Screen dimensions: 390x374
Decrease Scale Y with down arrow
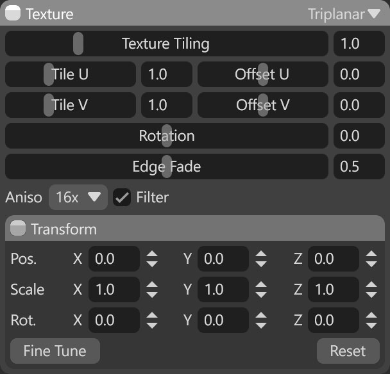pos(261,295)
